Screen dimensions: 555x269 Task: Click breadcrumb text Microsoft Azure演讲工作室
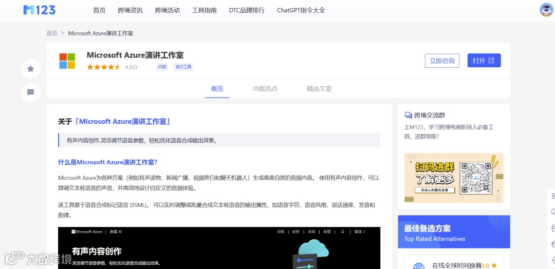[x=101, y=33]
